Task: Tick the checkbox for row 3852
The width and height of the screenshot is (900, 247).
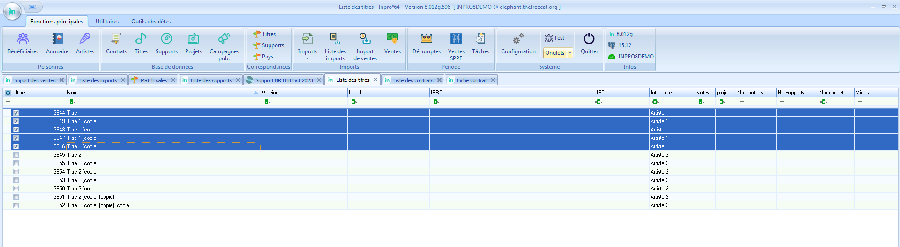Action: [16, 205]
